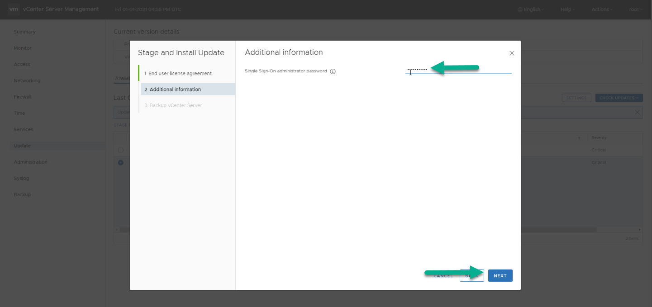Click the vCenter Server Management title
The image size is (652, 307).
pyautogui.click(x=61, y=9)
